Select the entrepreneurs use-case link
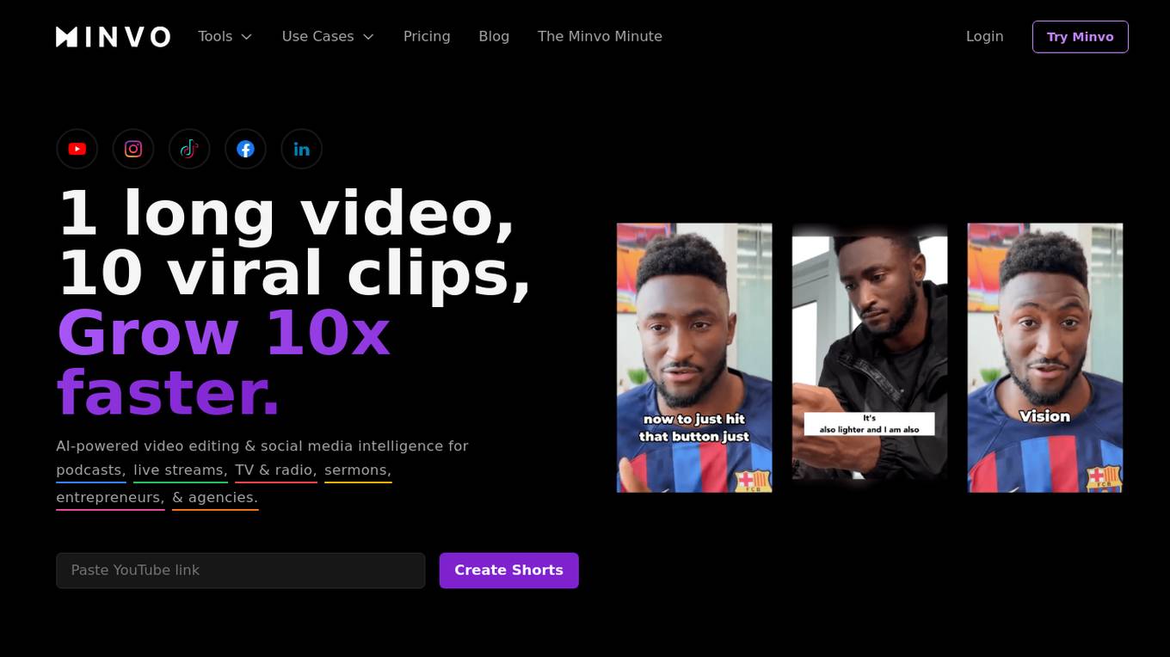1170x657 pixels. pyautogui.click(x=110, y=498)
